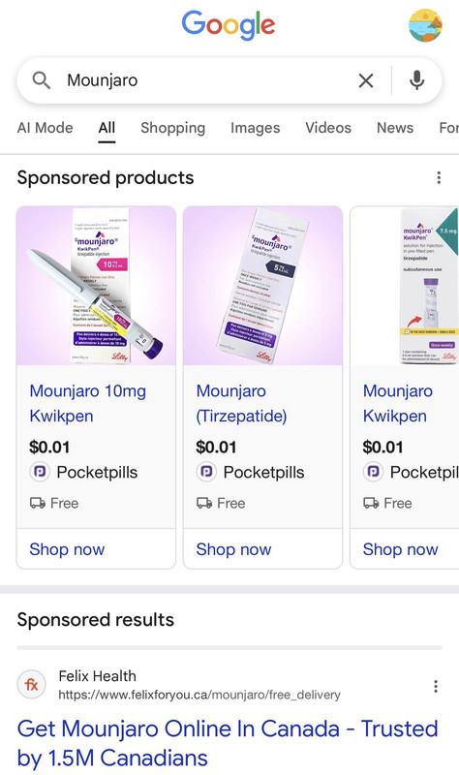The width and height of the screenshot is (459, 775).
Task: Switch to the Shopping tab
Action: [173, 128]
